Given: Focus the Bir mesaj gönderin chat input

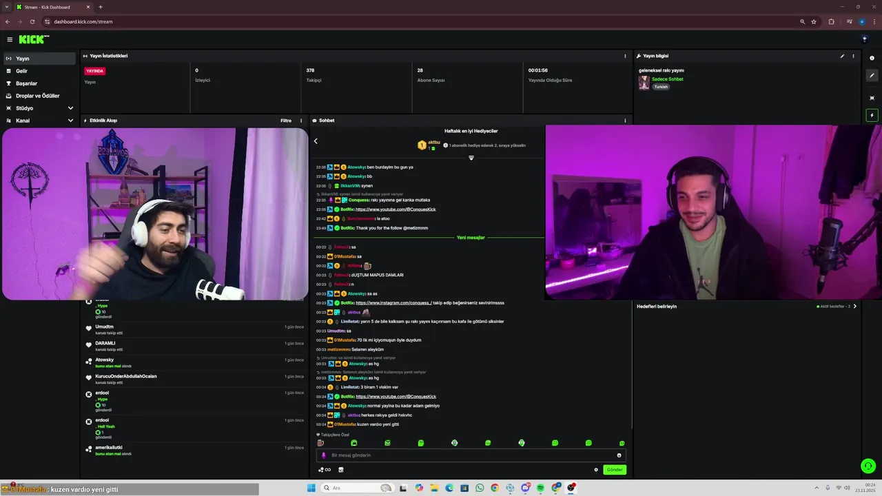Looking at the screenshot, I should [x=471, y=455].
